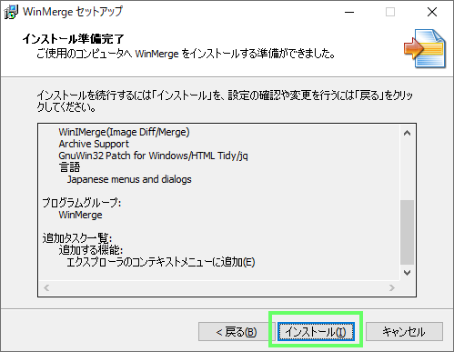
Task: Click the Japanese menus and dialogs line
Action: pos(129,179)
